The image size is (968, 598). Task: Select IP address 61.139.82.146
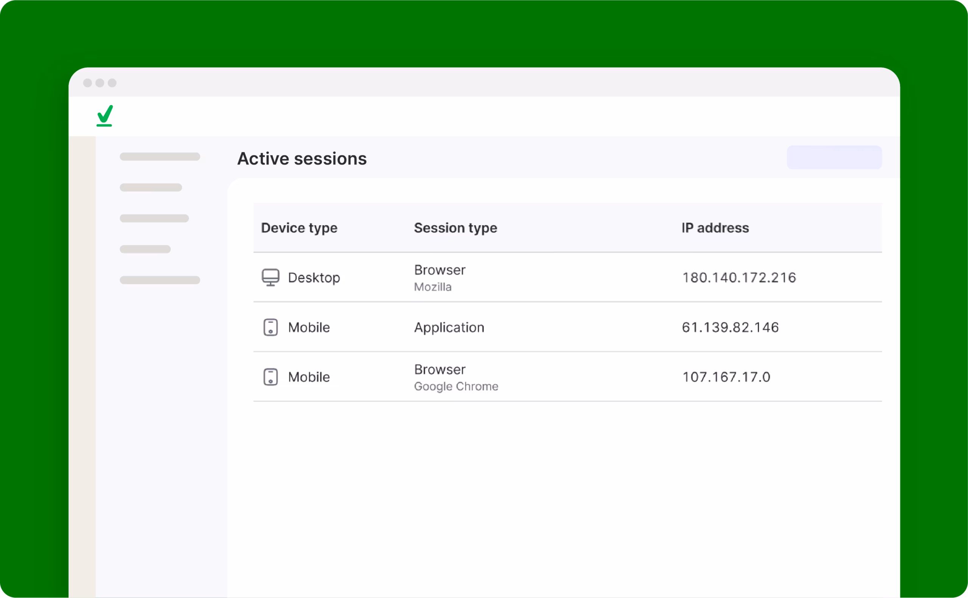coord(730,327)
